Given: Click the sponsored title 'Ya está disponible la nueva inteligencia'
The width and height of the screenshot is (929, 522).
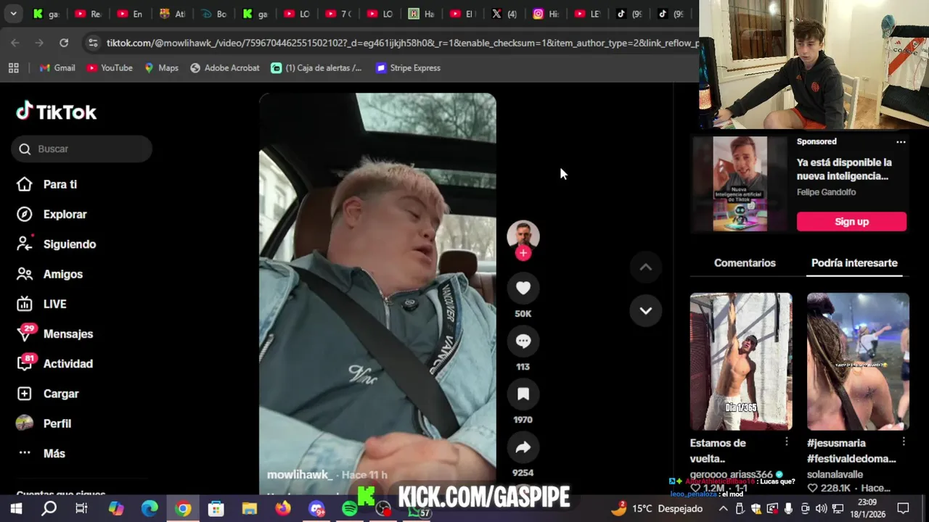Looking at the screenshot, I should tap(844, 169).
